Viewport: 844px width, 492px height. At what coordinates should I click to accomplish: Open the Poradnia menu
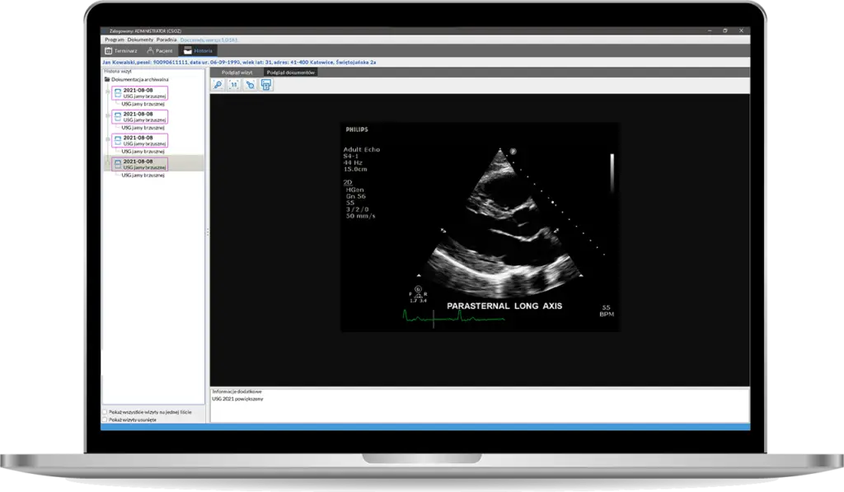click(166, 40)
